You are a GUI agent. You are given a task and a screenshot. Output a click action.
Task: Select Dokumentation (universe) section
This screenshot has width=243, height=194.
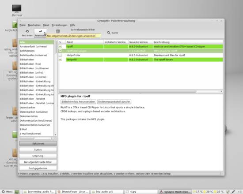click(x=36, y=125)
